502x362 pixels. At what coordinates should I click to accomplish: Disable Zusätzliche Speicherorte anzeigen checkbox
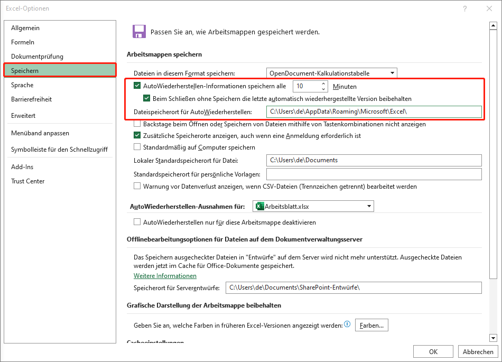(137, 135)
